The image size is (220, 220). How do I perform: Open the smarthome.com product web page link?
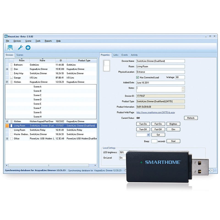click(156, 112)
